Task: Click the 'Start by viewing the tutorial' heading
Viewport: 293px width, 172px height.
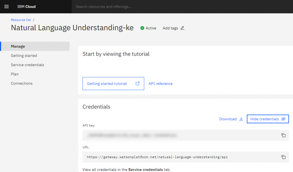Action: click(x=116, y=54)
